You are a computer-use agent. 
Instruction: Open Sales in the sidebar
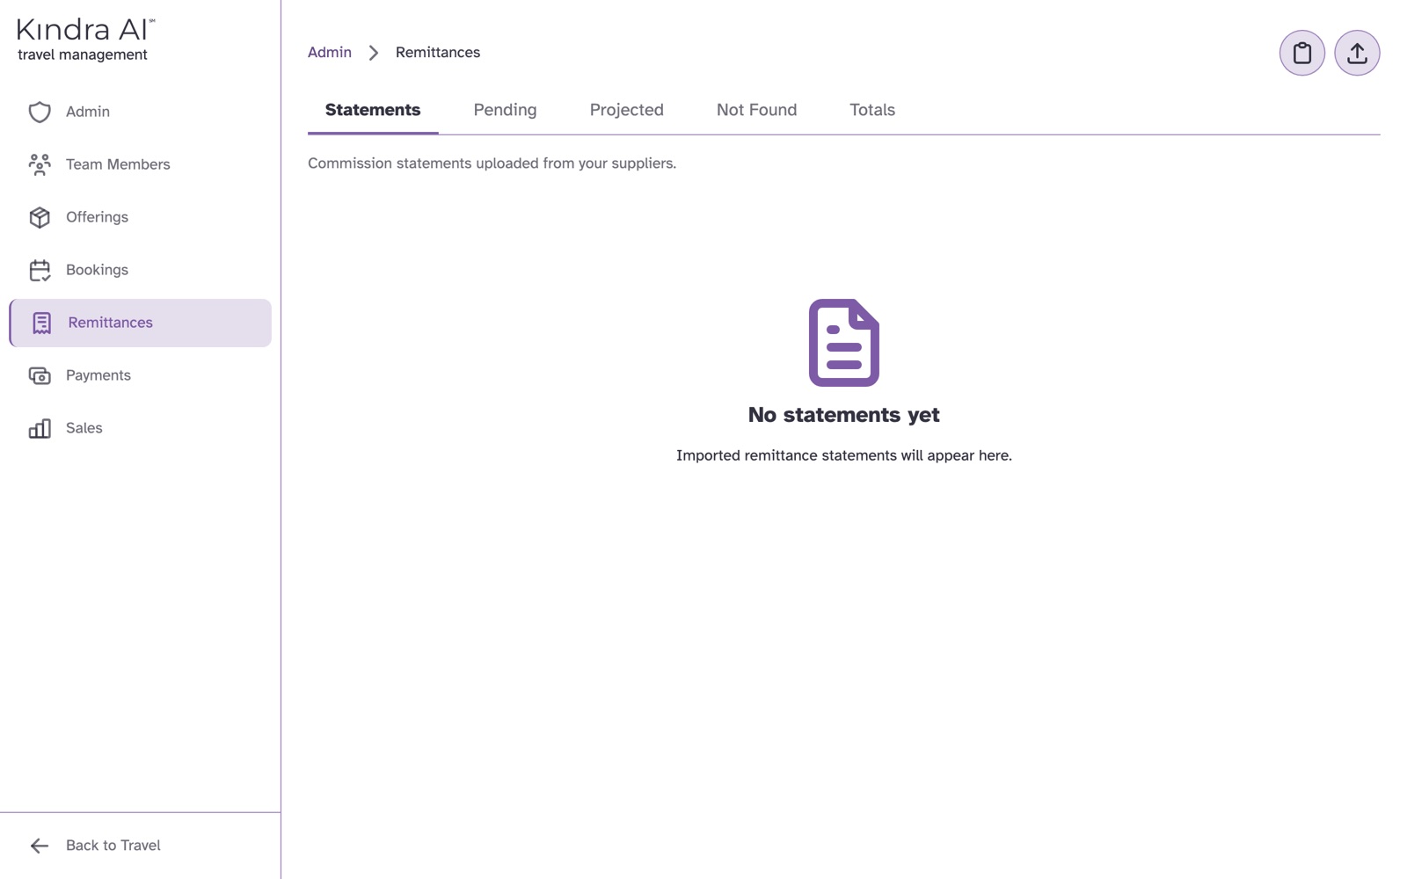(x=141, y=428)
